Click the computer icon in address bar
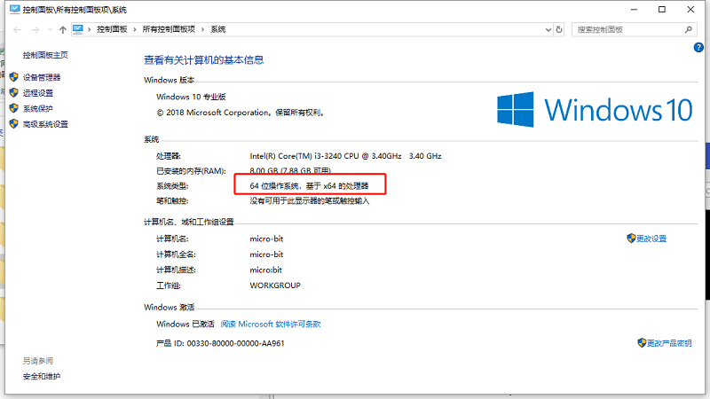The width and height of the screenshot is (710, 399). click(78, 29)
